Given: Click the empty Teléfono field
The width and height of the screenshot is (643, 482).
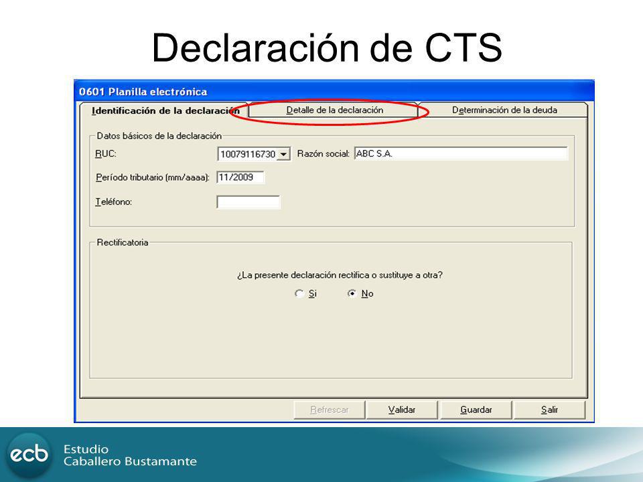Looking at the screenshot, I should 248,202.
